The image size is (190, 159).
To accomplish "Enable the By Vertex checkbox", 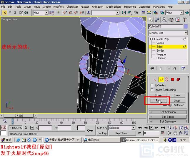I will [152, 85].
